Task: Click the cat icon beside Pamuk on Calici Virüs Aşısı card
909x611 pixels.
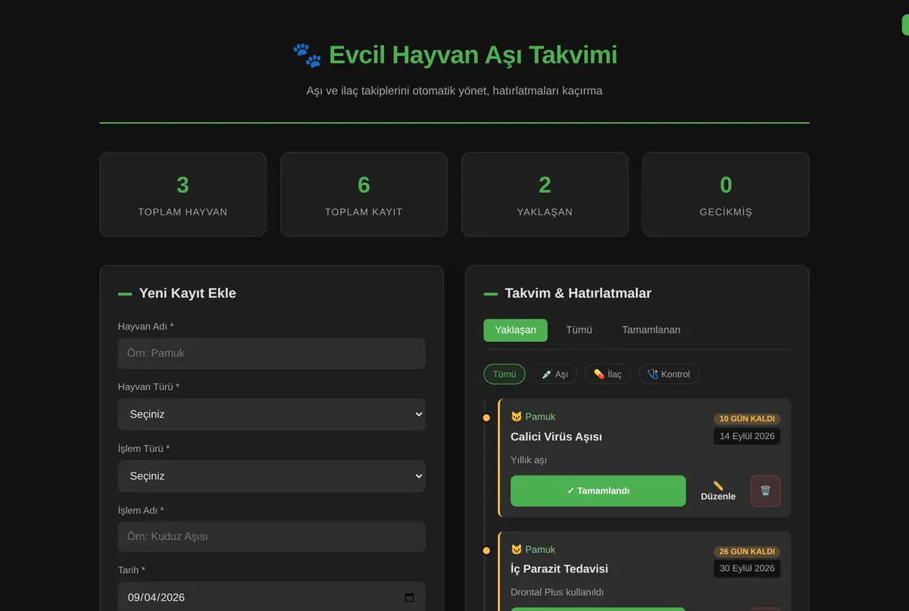Action: coord(517,417)
